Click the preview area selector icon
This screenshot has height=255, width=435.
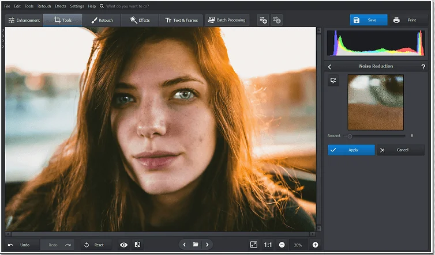pyautogui.click(x=333, y=81)
